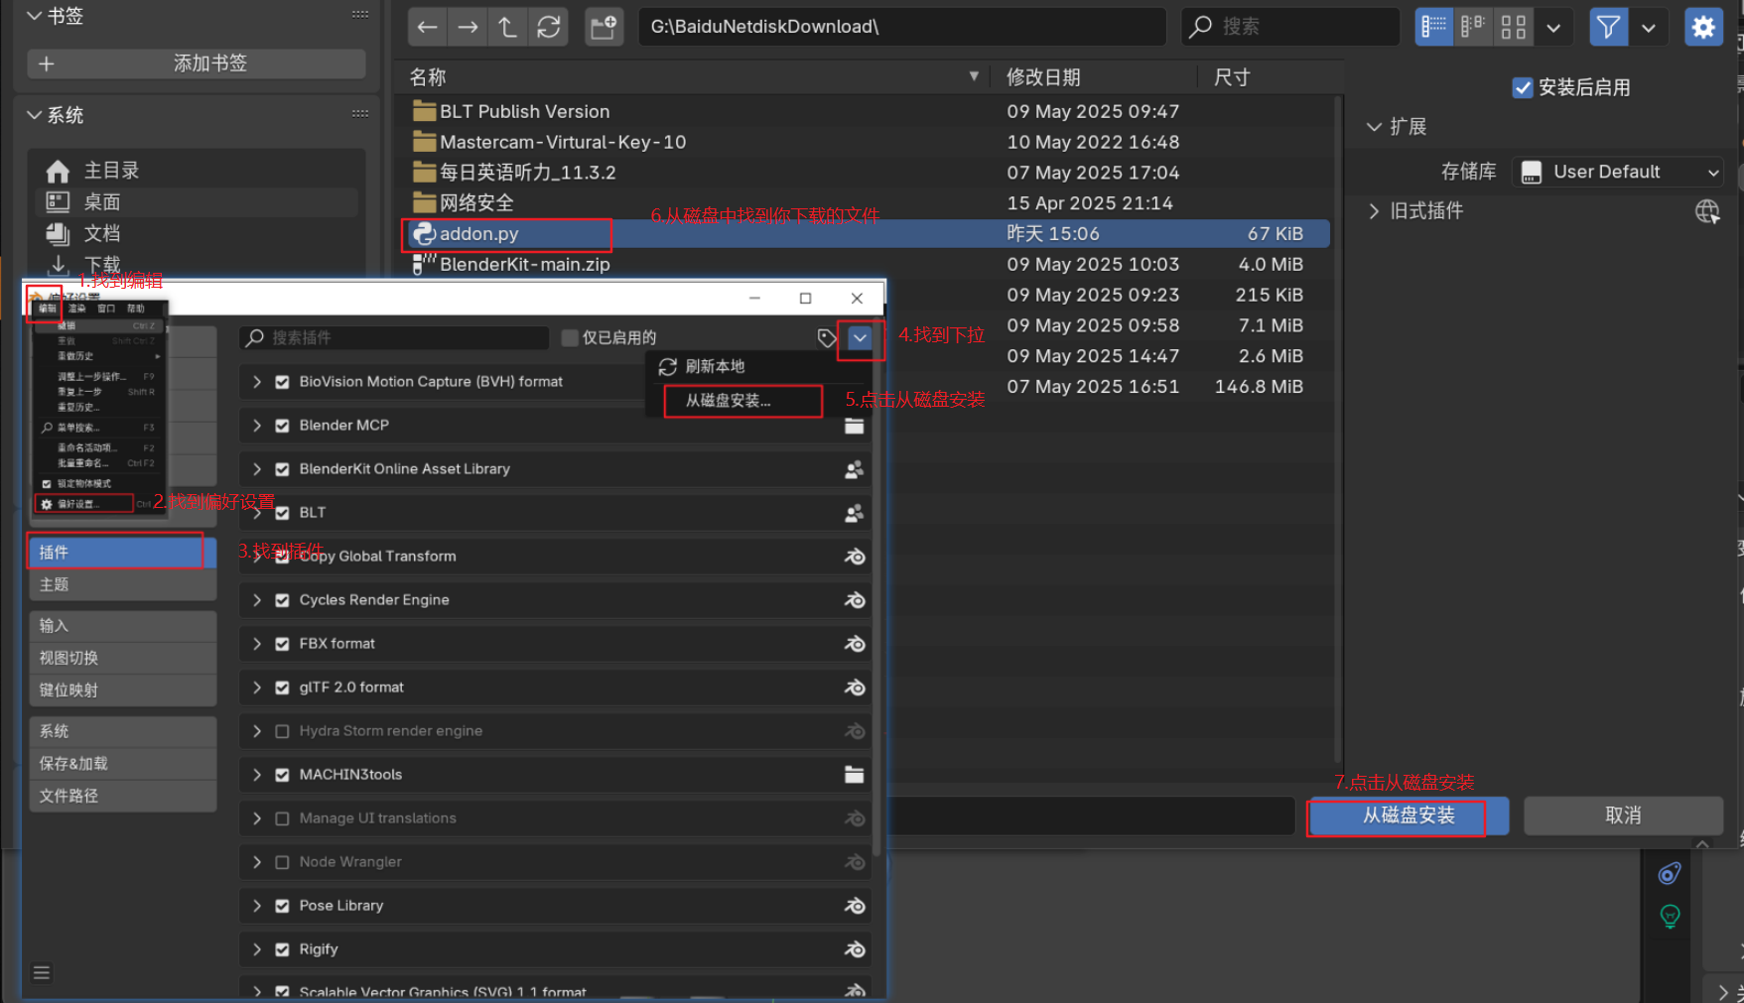Click Blender logo icon on Rigify row
1744x1003 pixels.
[854, 949]
